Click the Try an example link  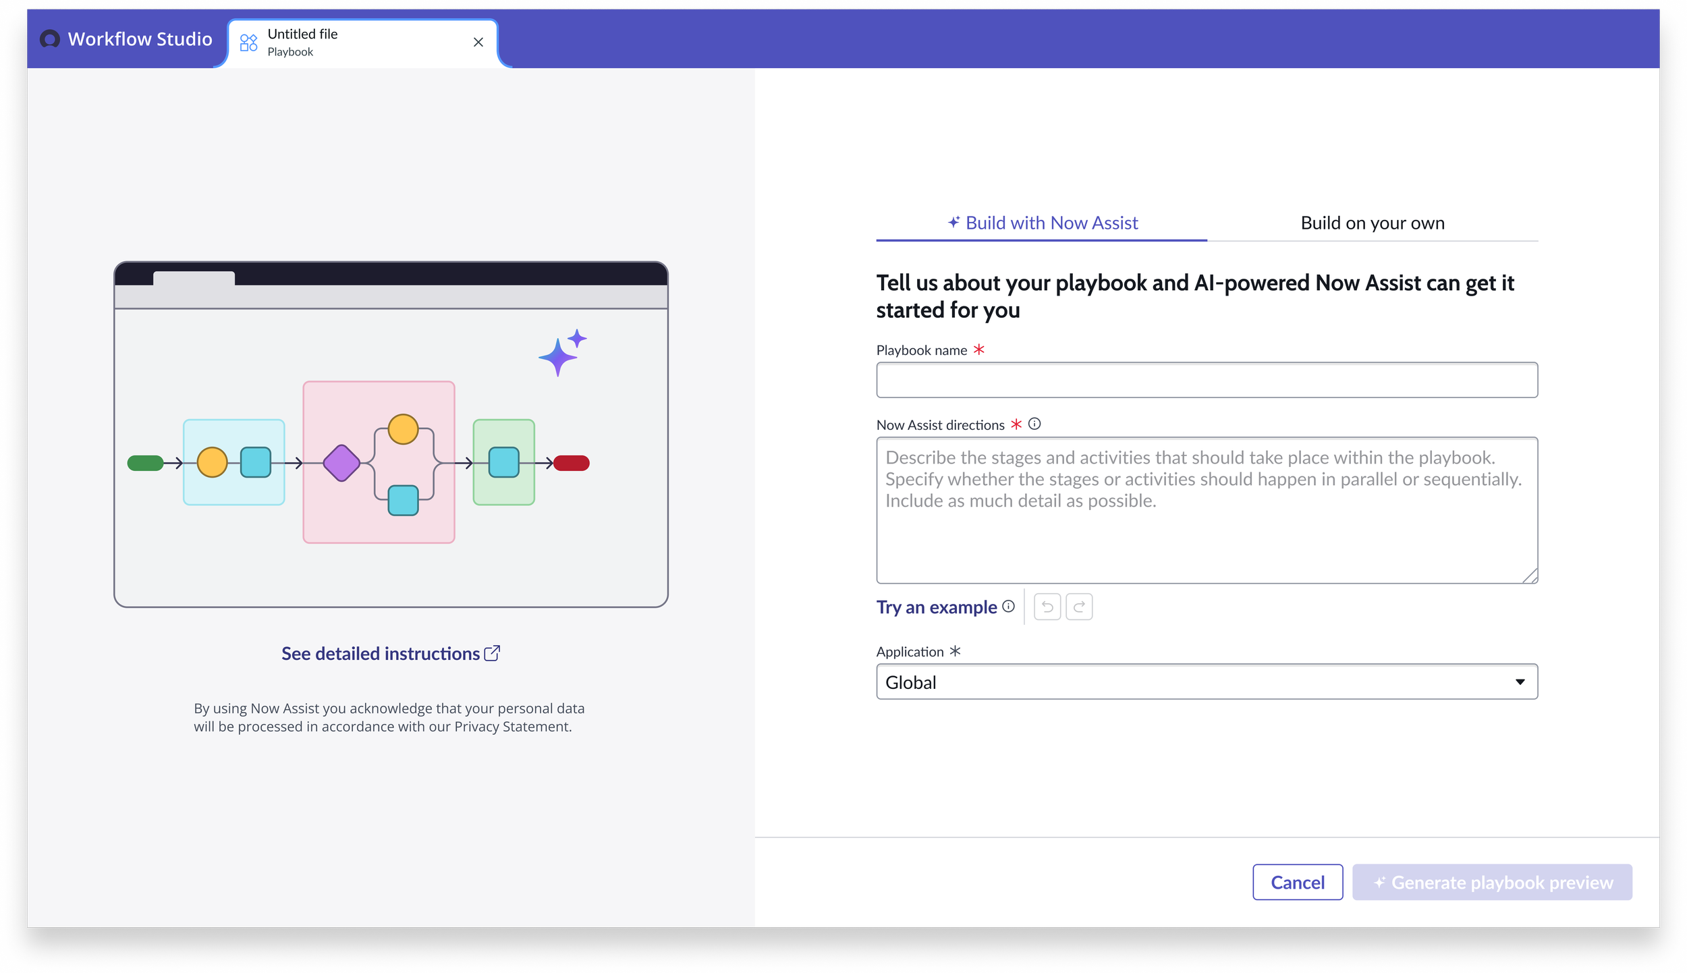pyautogui.click(x=935, y=607)
